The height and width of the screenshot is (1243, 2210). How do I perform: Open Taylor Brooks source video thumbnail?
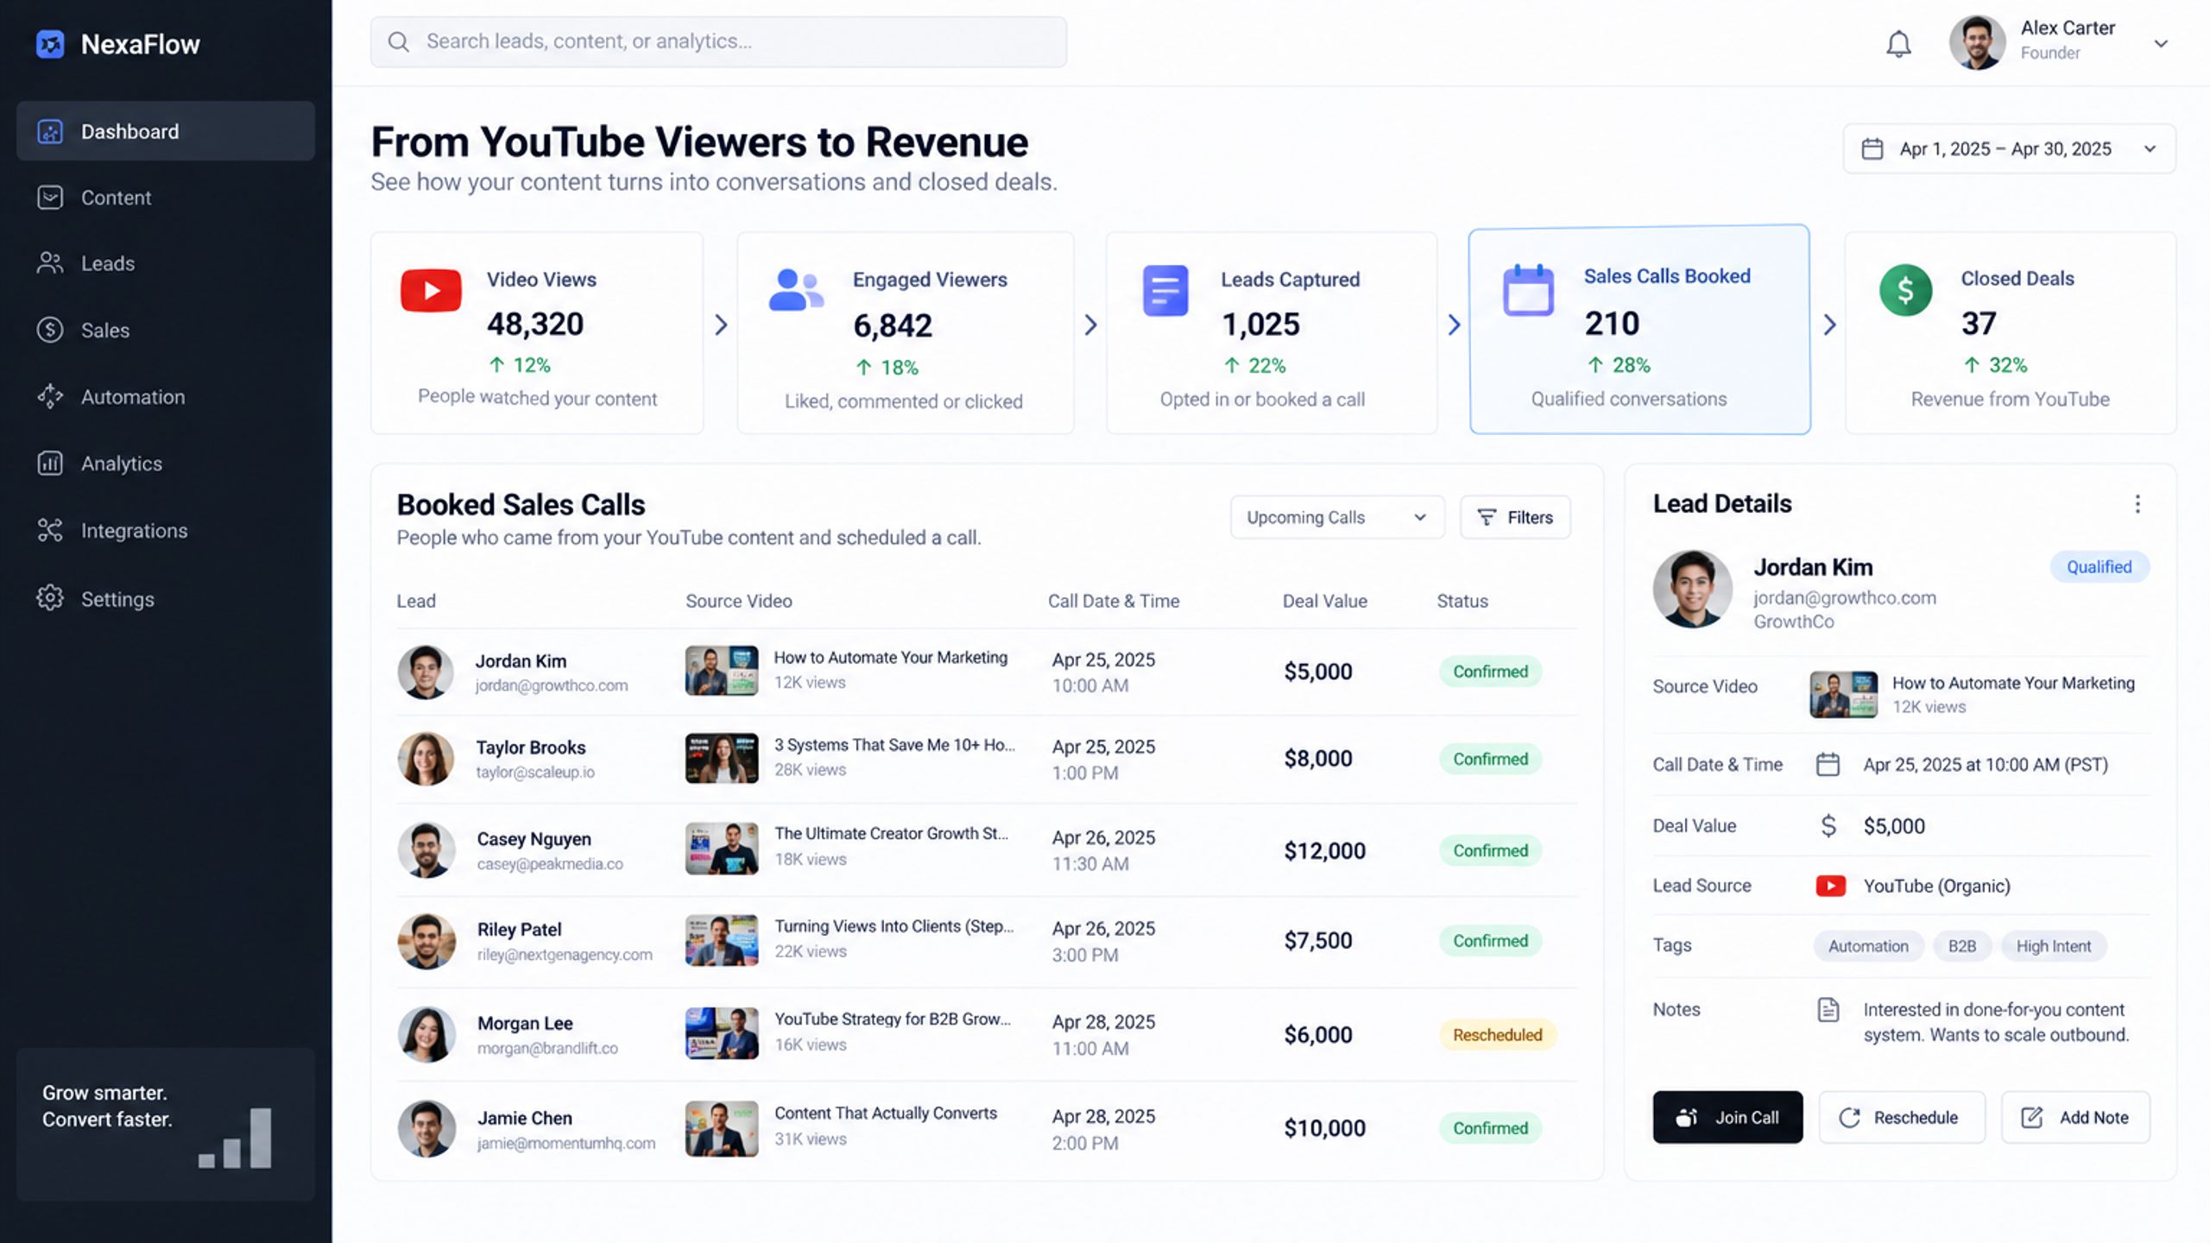pyautogui.click(x=722, y=758)
